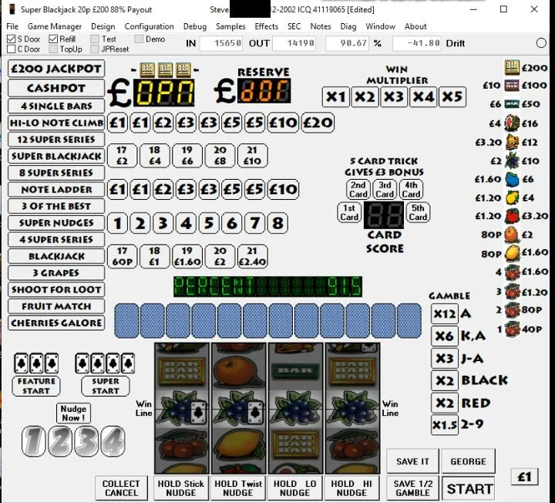Click the first blue card in the row
The width and height of the screenshot is (555, 503).
point(126,321)
